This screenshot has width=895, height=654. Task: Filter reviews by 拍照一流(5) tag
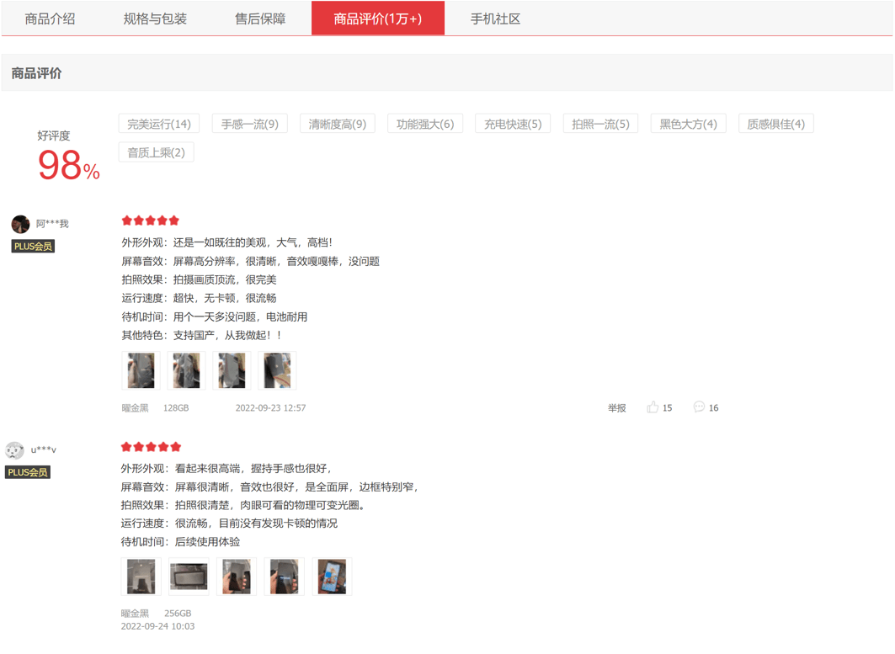point(600,124)
